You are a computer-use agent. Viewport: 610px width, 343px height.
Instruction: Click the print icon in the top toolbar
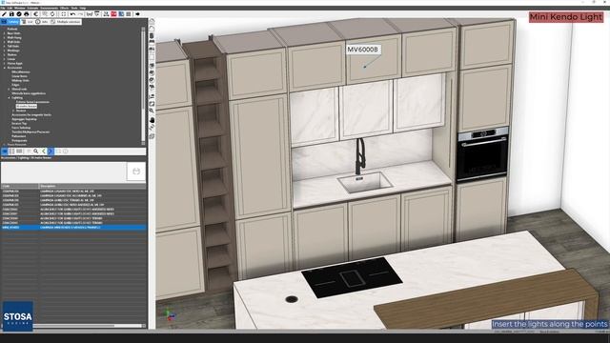27,14
